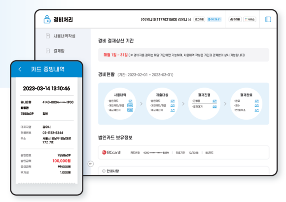Tap the 1,000원 부가세 amount
The width and height of the screenshot is (286, 202).
[65, 172]
